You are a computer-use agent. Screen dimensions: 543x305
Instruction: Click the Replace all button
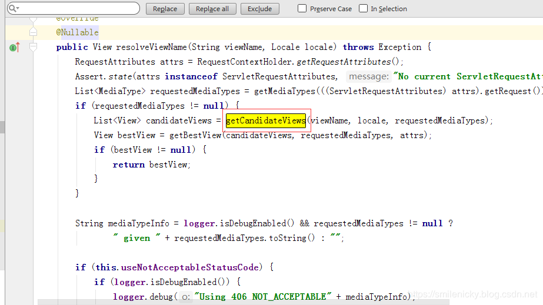212,9
